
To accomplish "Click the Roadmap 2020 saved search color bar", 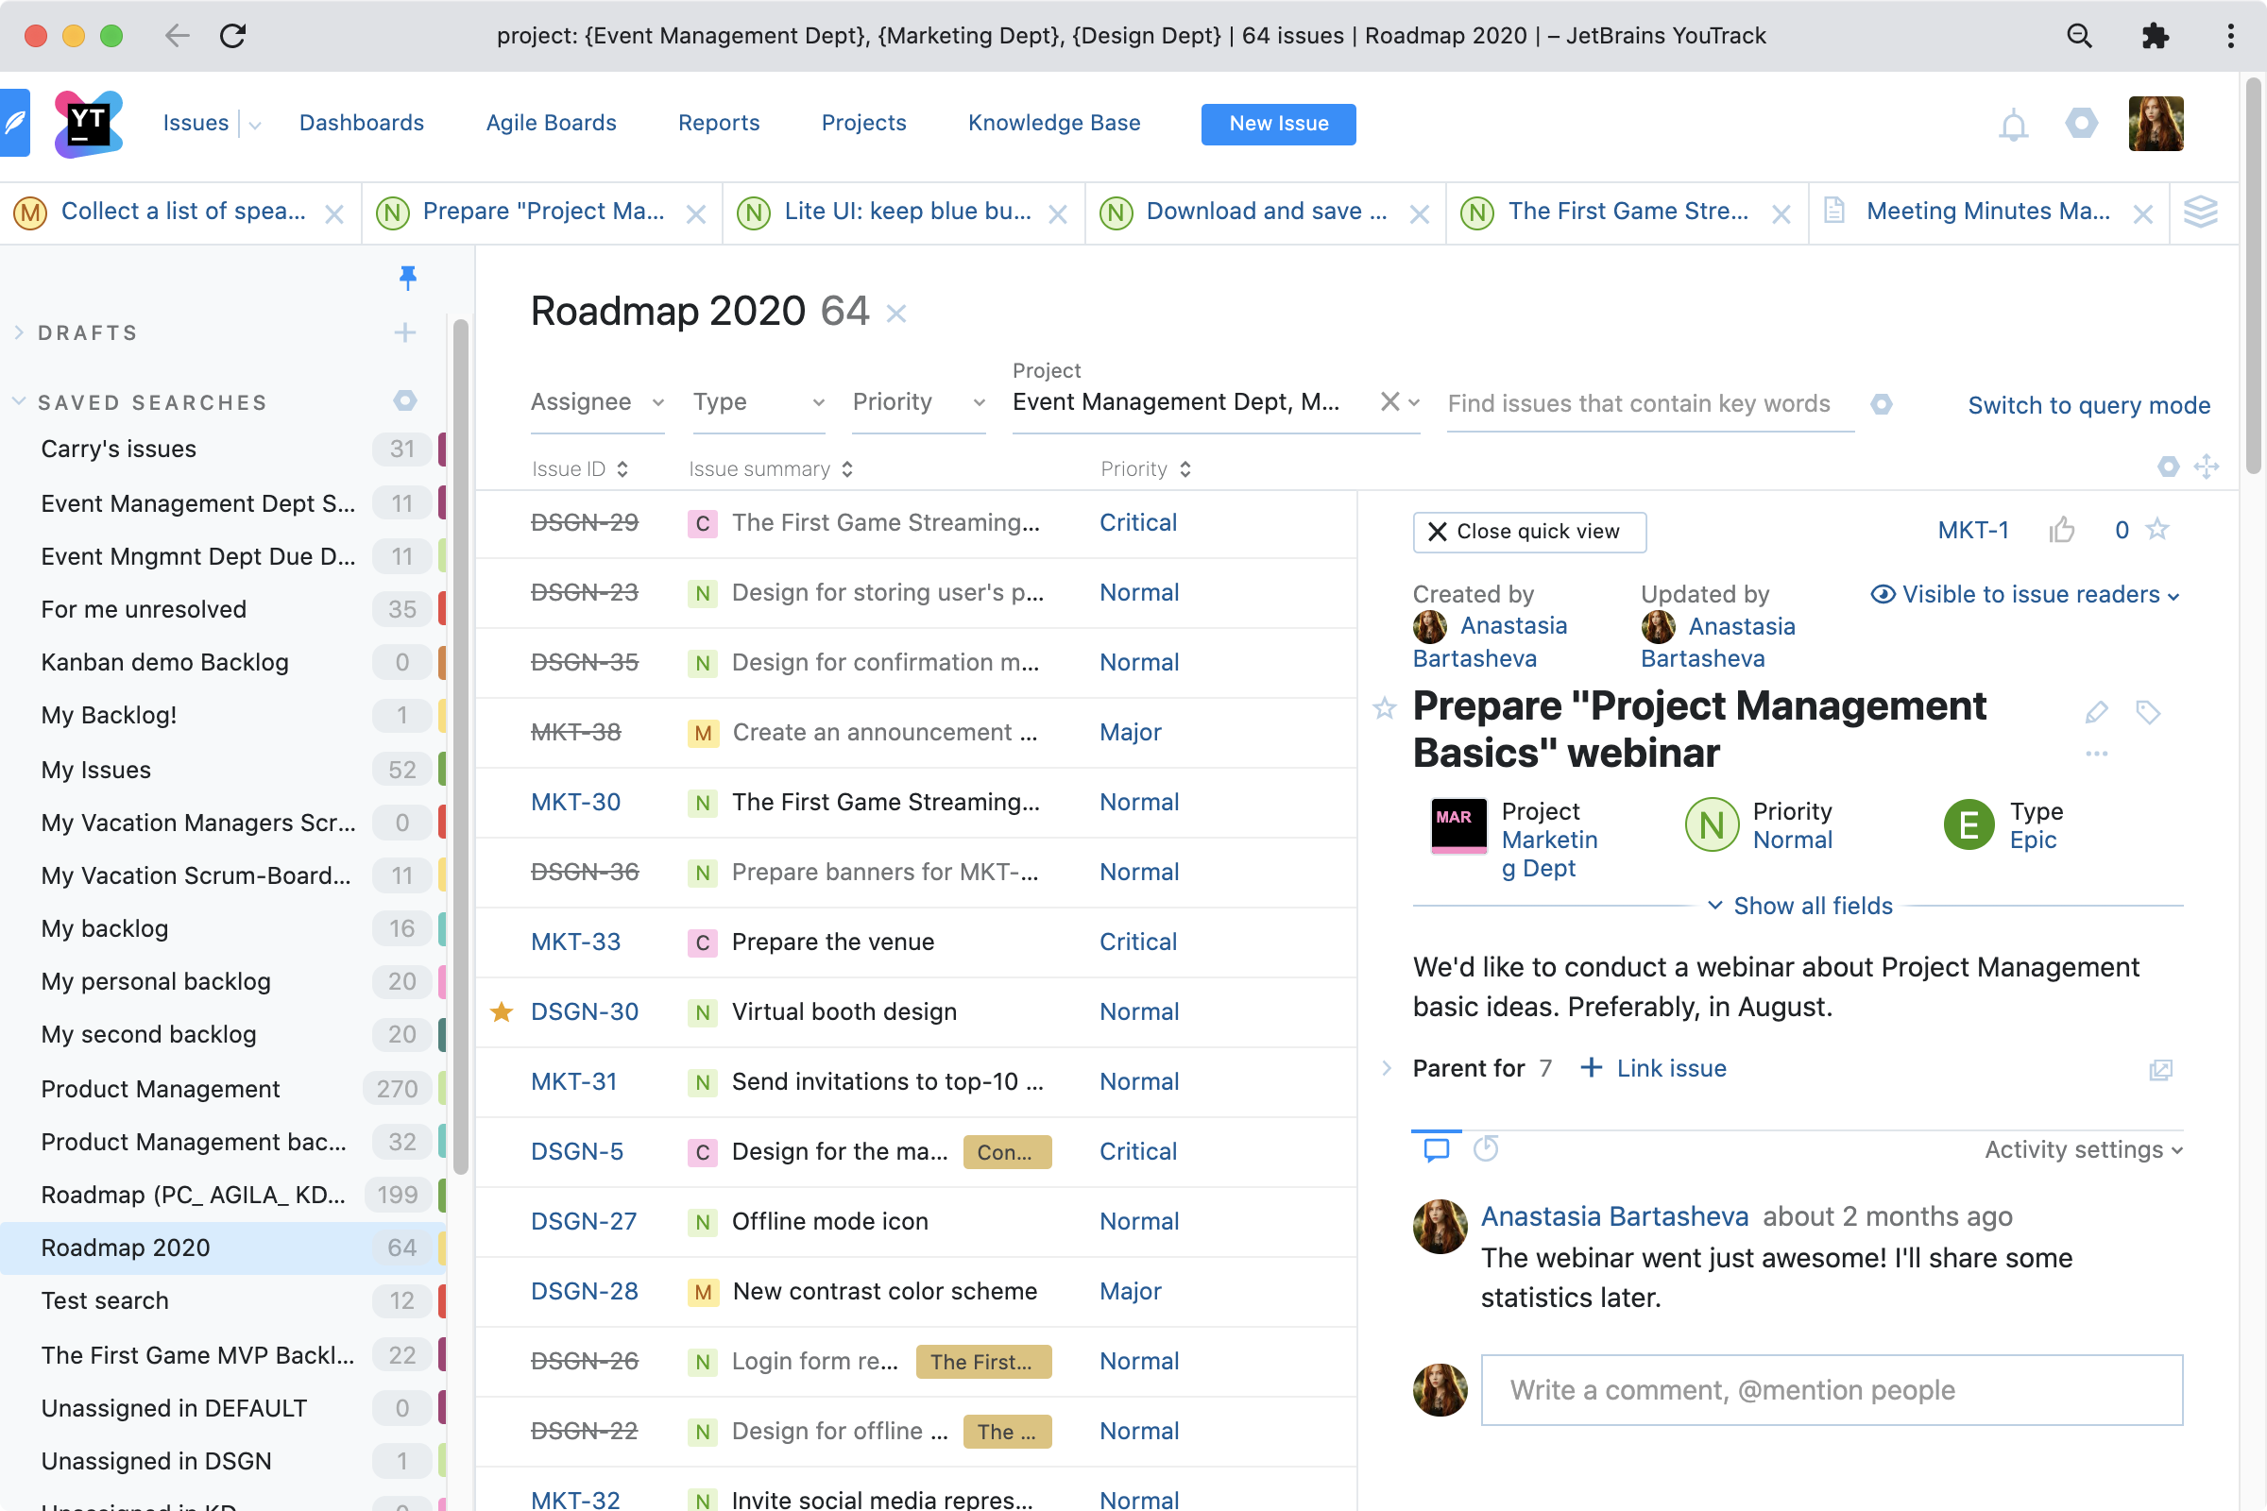I will 441,1247.
